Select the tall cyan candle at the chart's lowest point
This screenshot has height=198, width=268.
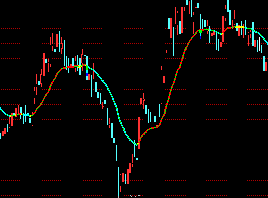coord(118,181)
